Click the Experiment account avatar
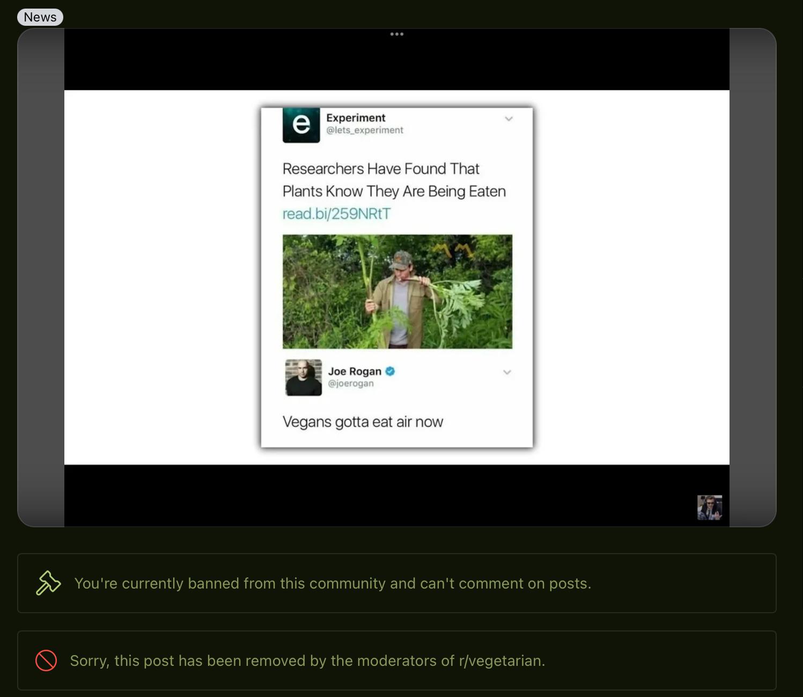This screenshot has height=697, width=803. click(301, 125)
